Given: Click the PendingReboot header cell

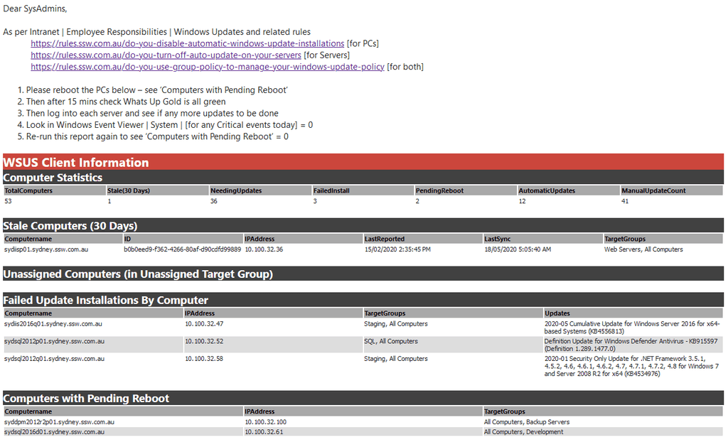Looking at the screenshot, I should 439,190.
